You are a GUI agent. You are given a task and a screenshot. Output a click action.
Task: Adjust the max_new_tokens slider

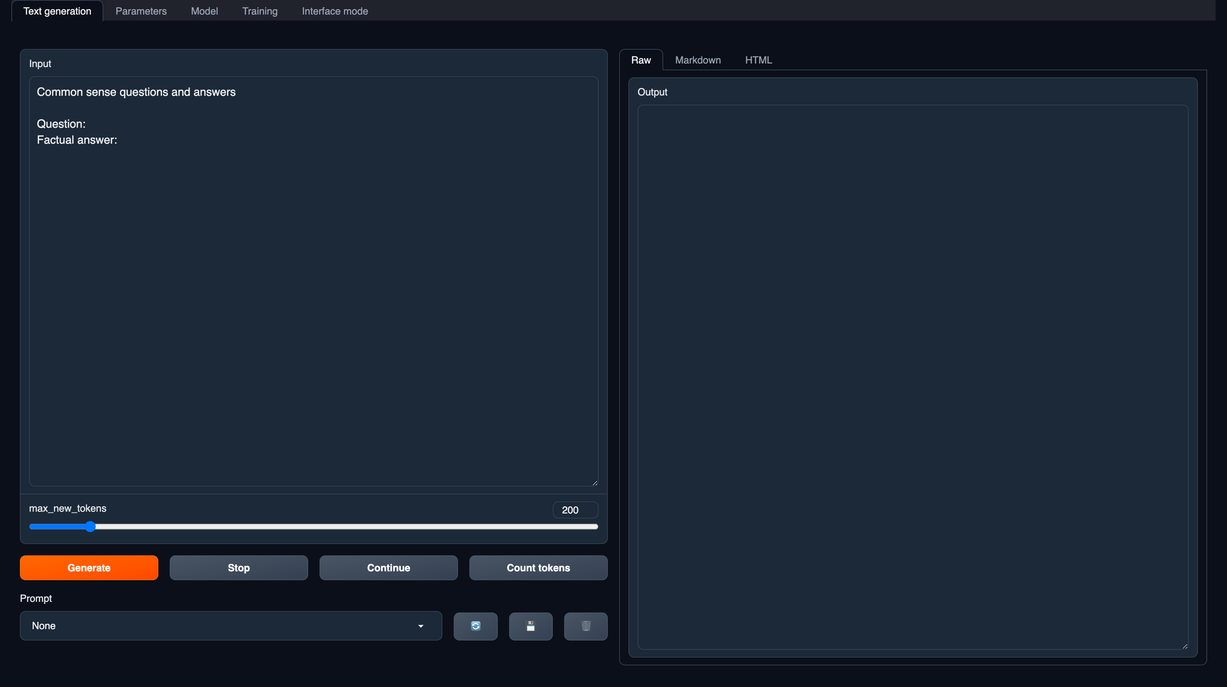pos(90,527)
